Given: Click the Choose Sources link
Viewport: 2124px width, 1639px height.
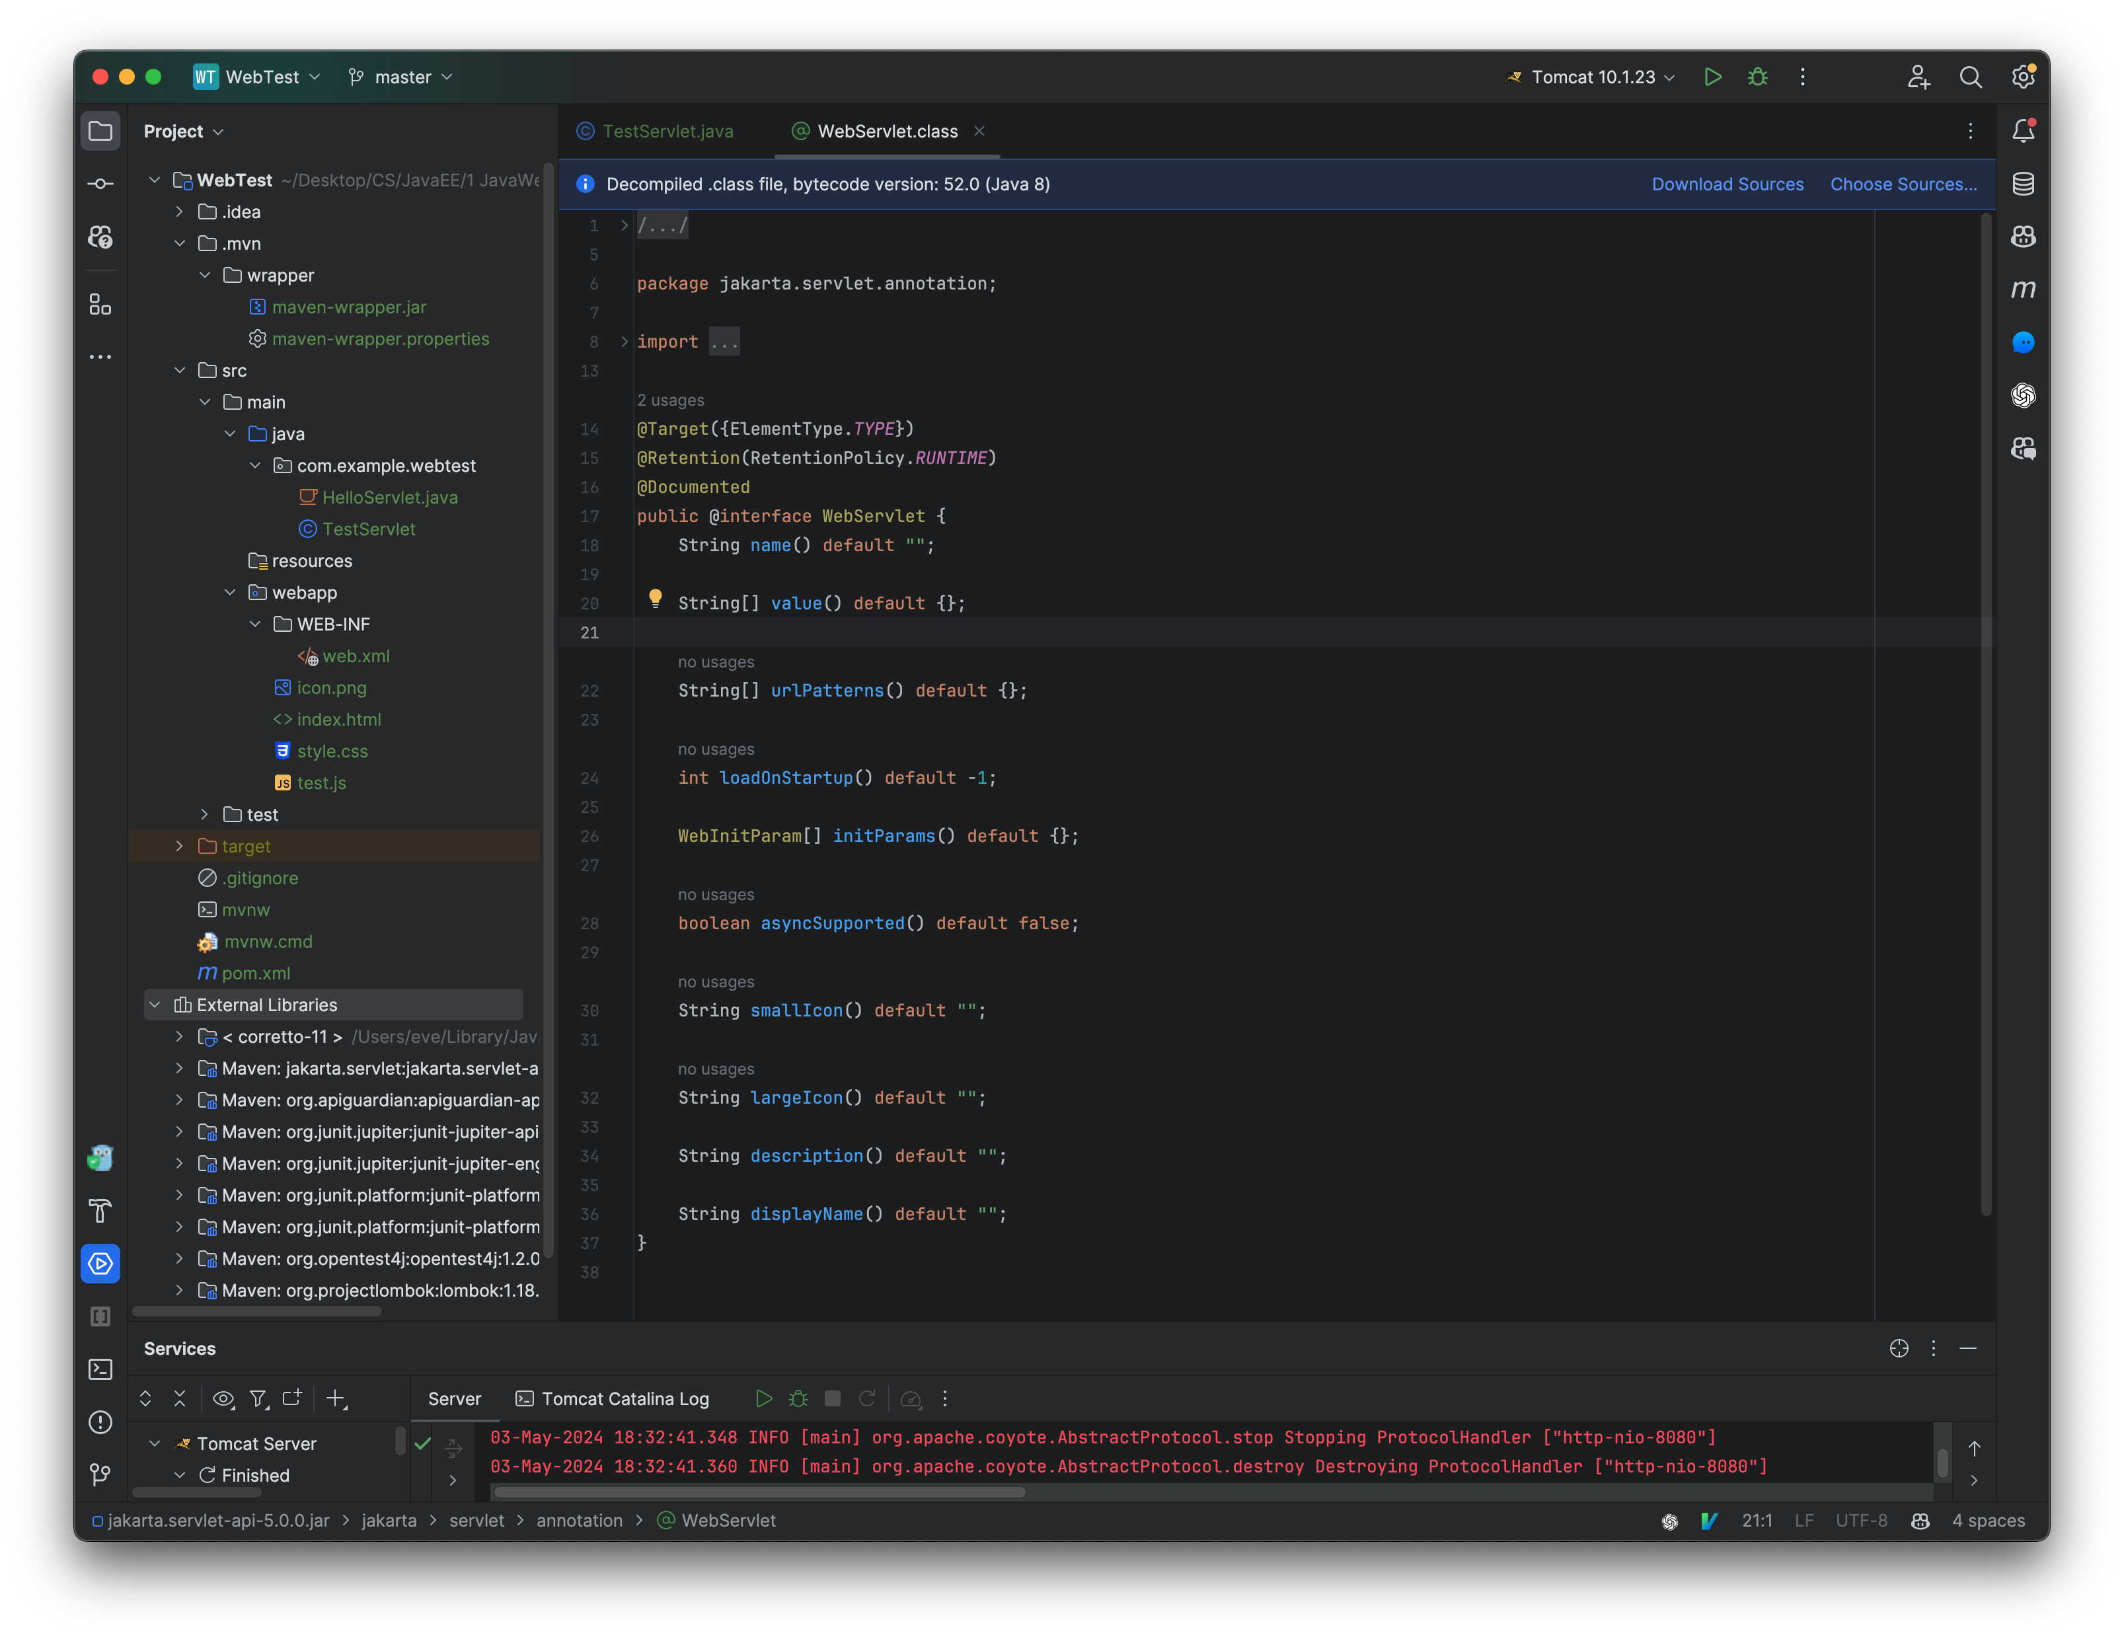Looking at the screenshot, I should pos(1903,184).
